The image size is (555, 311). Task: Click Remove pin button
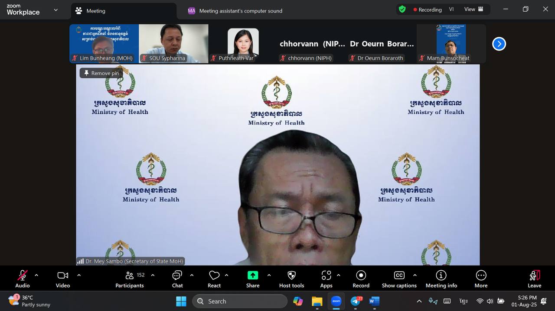pos(101,73)
